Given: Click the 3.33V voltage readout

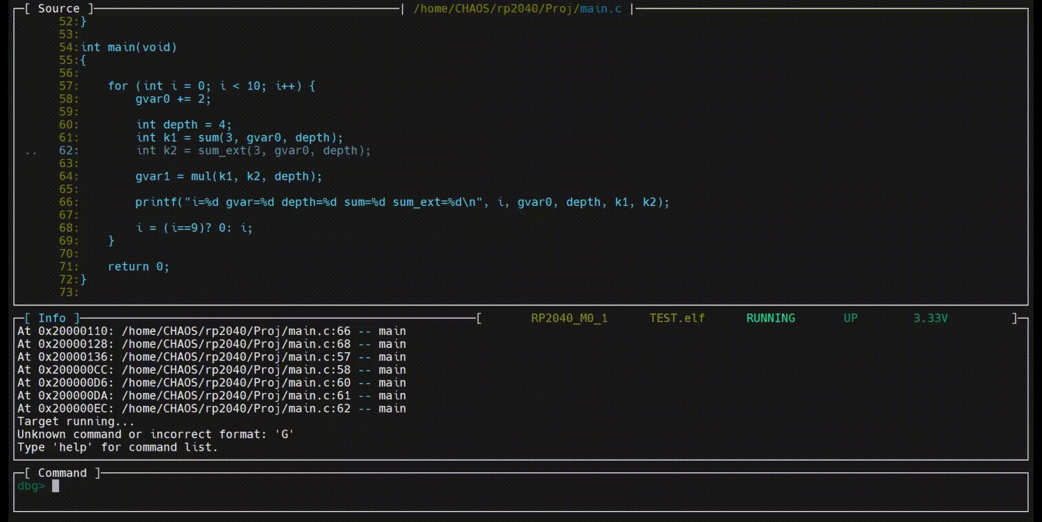Looking at the screenshot, I should pyautogui.click(x=930, y=318).
